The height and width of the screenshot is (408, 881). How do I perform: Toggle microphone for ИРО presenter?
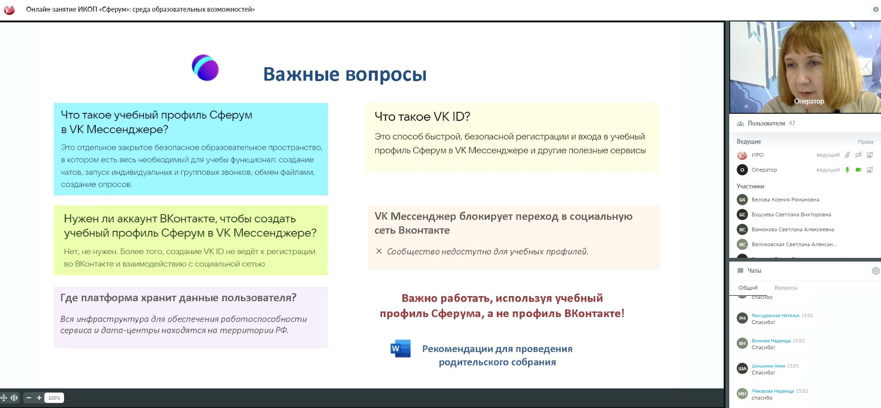(x=847, y=155)
